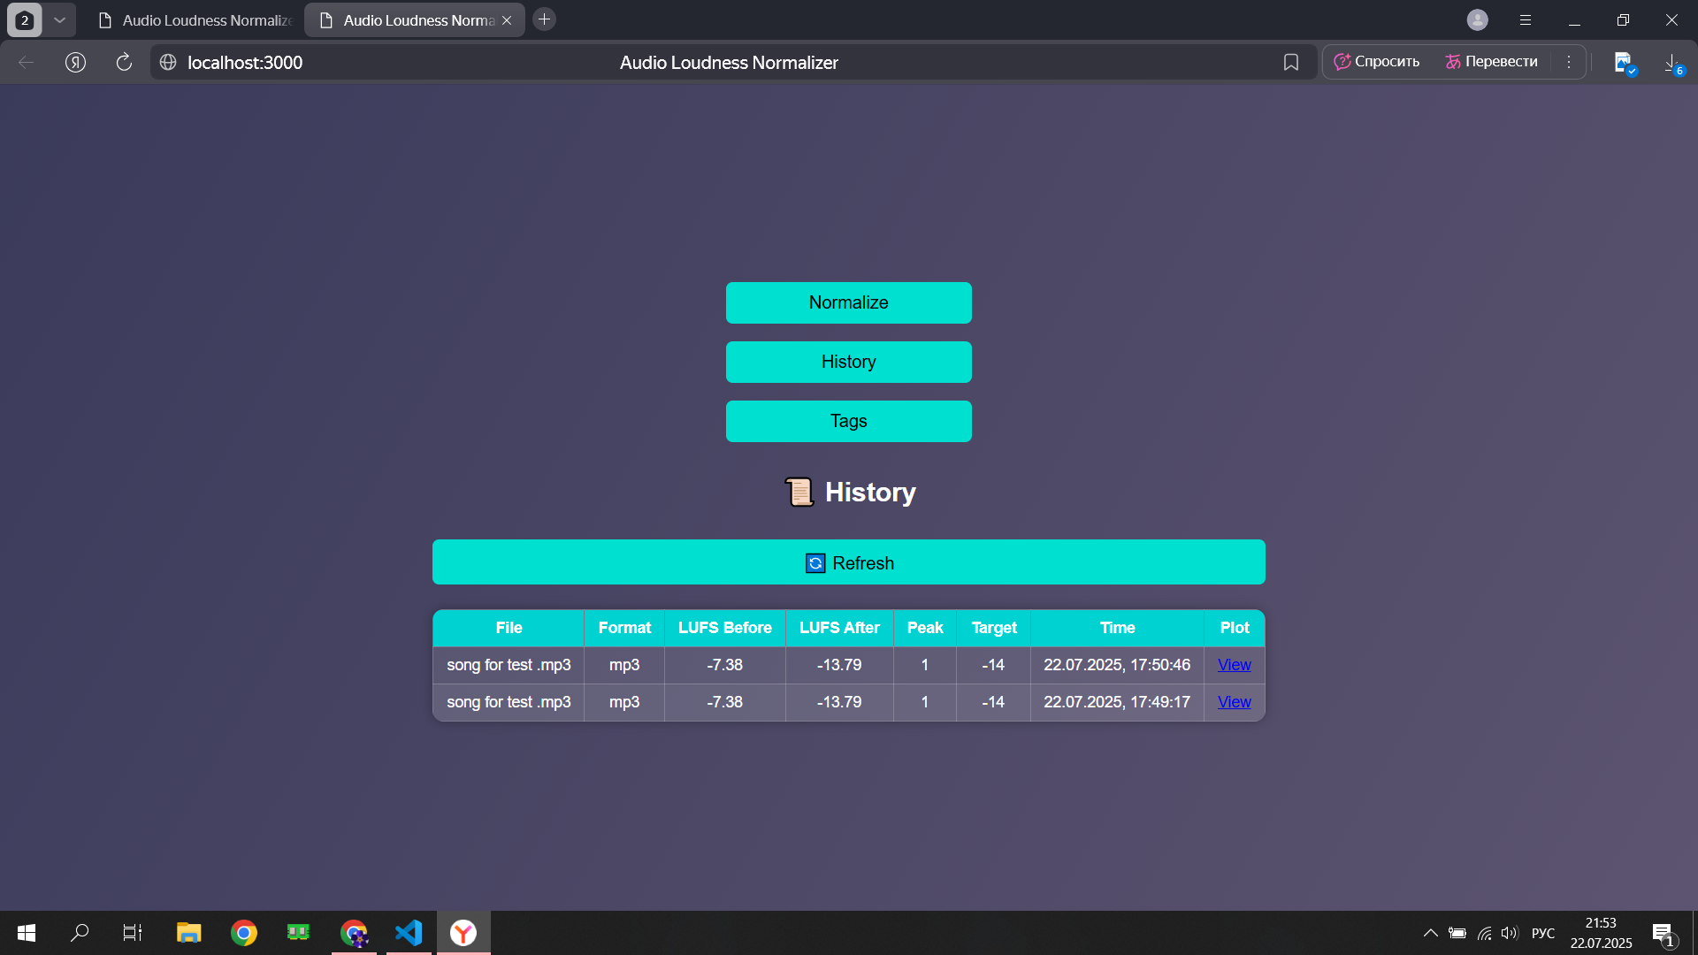Open Visual Studio Code from taskbar
This screenshot has height=955, width=1698.
click(x=409, y=932)
